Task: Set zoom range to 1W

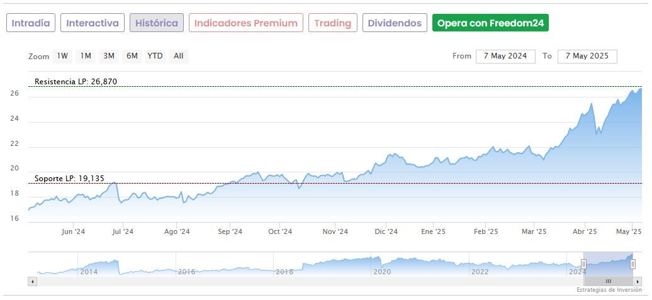Action: (x=62, y=56)
